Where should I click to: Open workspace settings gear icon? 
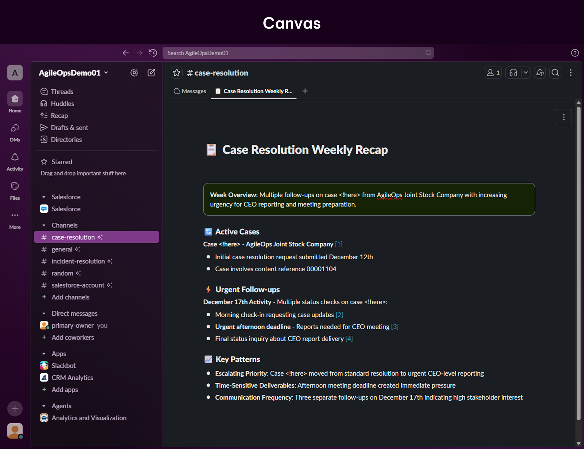tap(134, 73)
